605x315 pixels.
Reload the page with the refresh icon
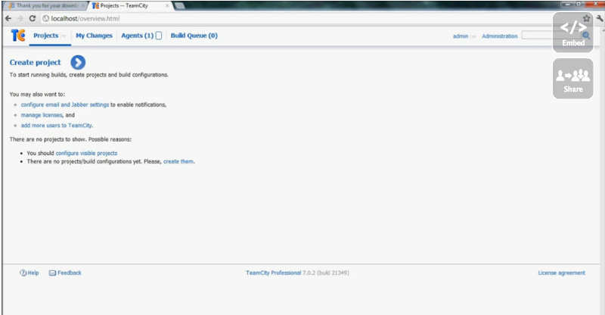[33, 18]
